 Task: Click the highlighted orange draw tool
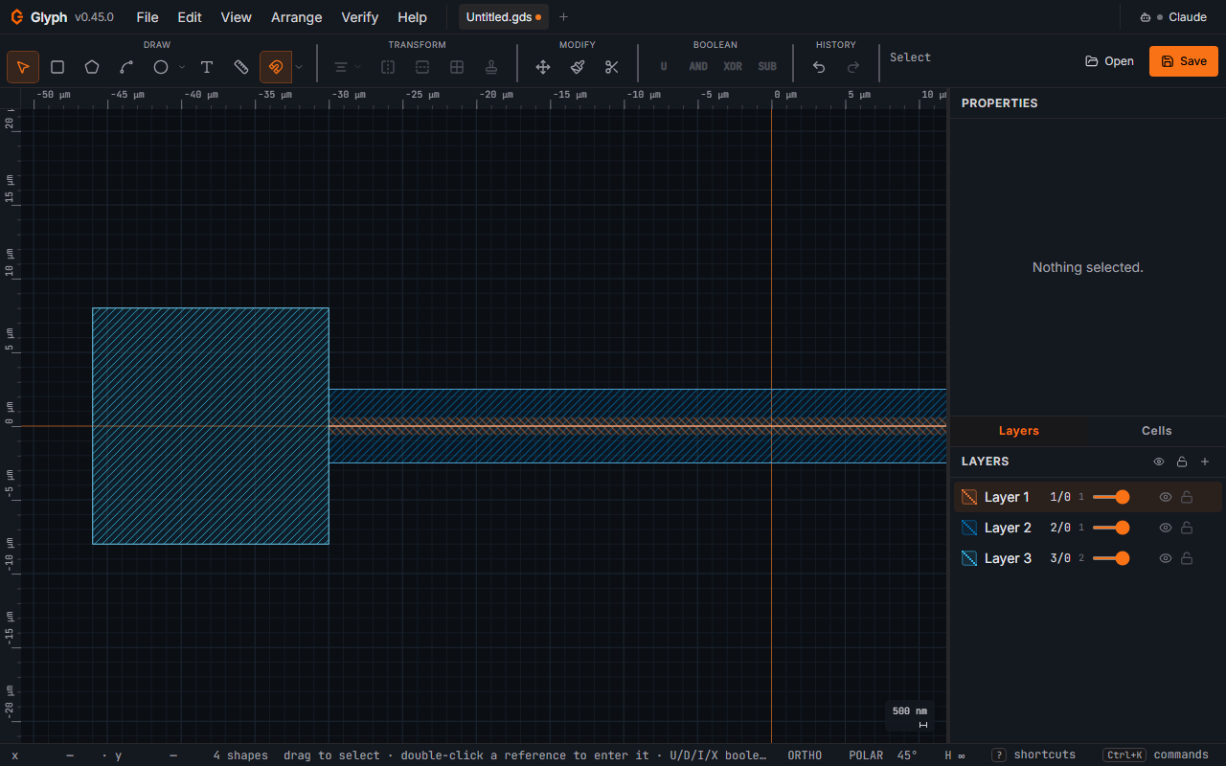pos(276,67)
